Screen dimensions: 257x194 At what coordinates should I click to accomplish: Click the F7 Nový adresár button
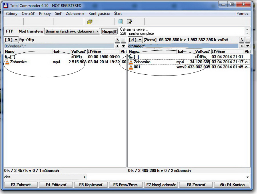(x=161, y=185)
